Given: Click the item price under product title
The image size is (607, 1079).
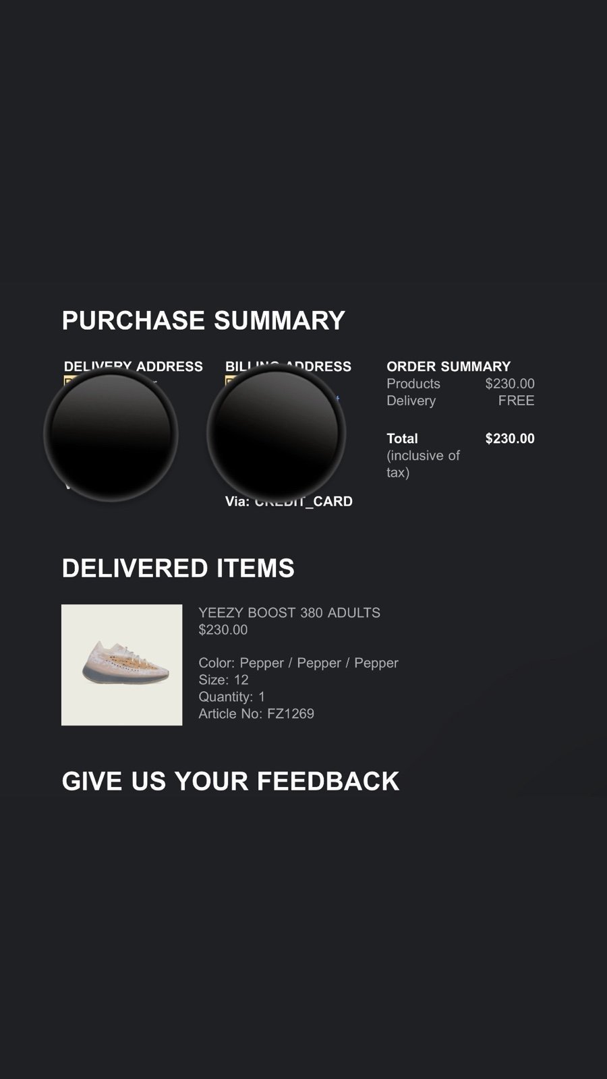Looking at the screenshot, I should pyautogui.click(x=223, y=630).
